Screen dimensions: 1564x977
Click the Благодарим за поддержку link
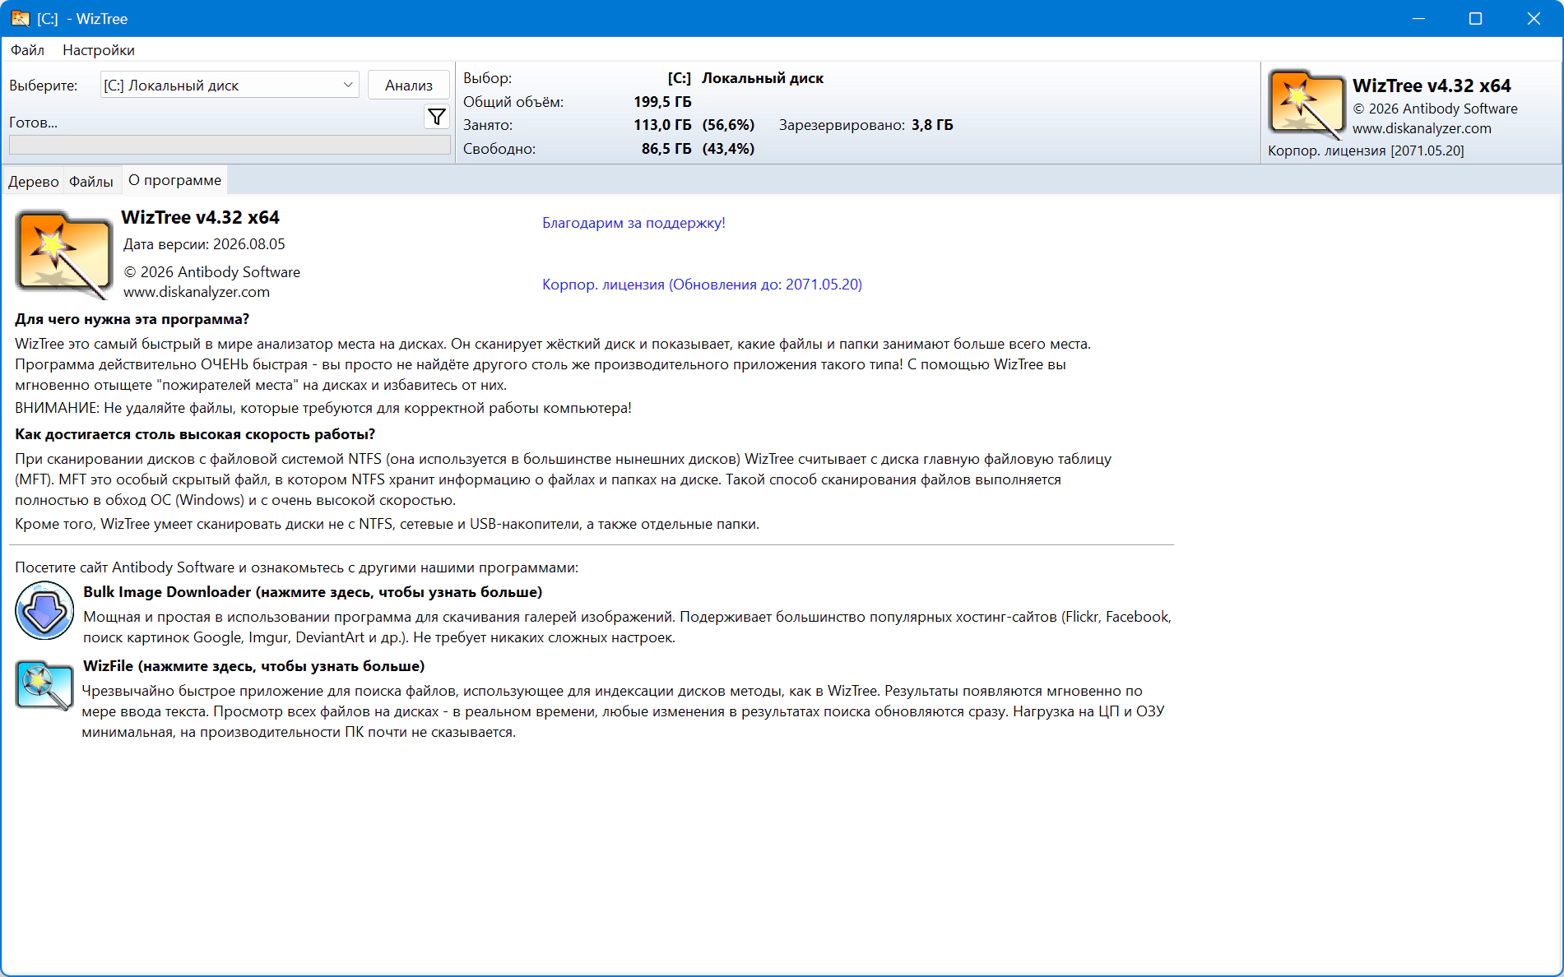point(633,223)
